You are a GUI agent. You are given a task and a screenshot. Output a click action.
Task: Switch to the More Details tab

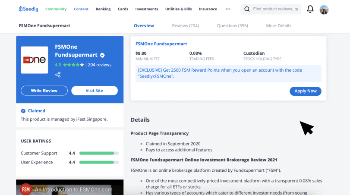[x=278, y=25]
